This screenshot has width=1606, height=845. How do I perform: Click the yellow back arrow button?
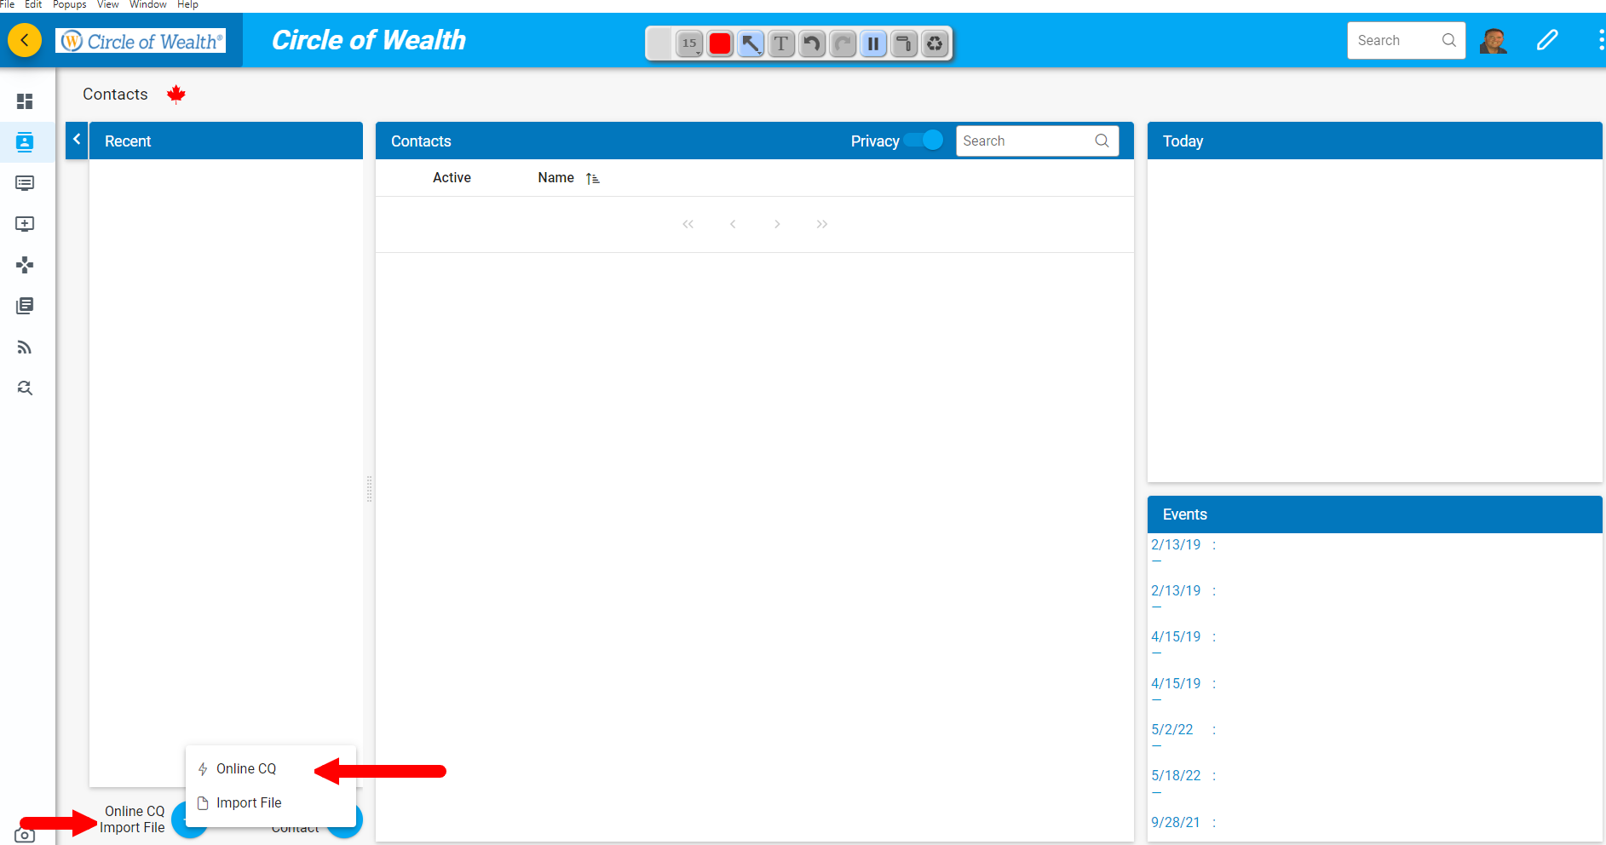25,40
